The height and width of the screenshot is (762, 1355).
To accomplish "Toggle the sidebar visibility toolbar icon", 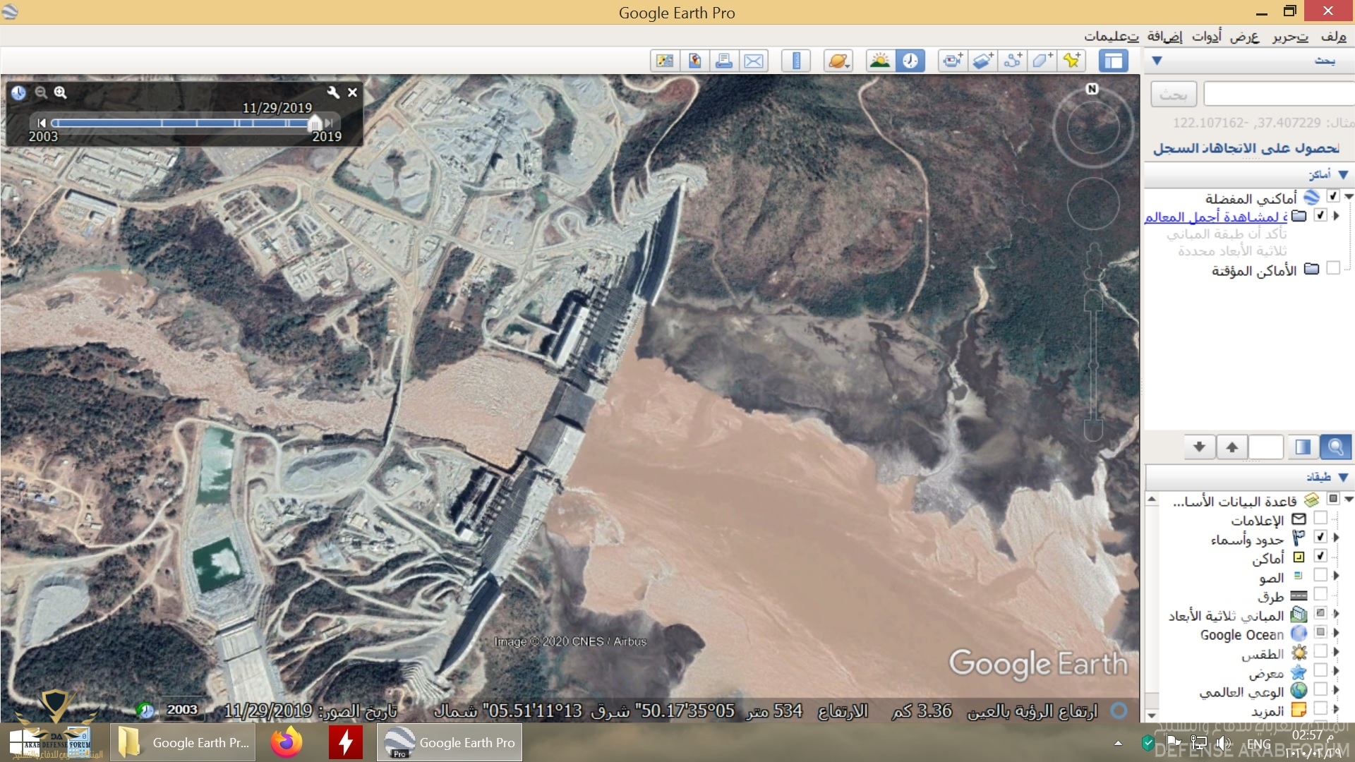I will (x=1114, y=61).
